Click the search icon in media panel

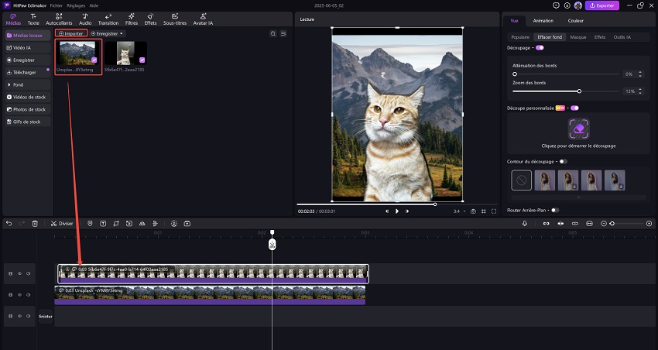point(273,33)
